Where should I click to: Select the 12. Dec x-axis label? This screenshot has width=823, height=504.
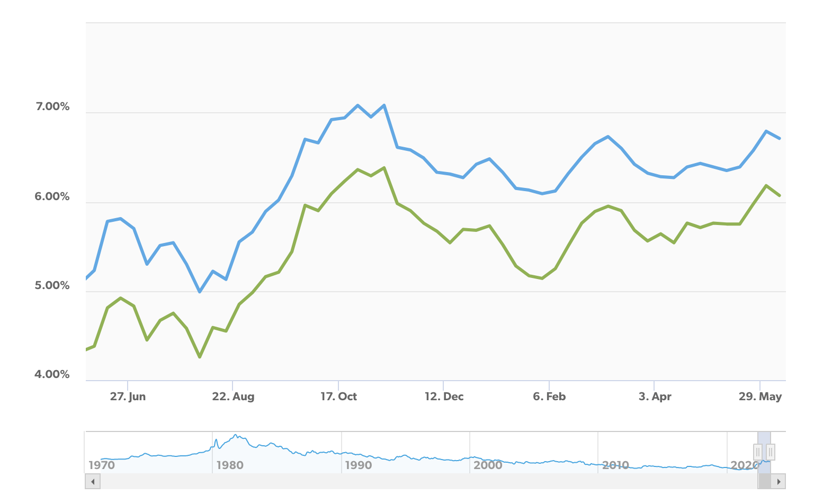[x=444, y=397]
